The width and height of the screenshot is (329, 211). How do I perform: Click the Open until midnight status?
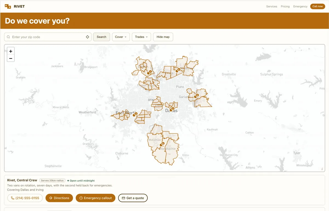[x=81, y=181]
